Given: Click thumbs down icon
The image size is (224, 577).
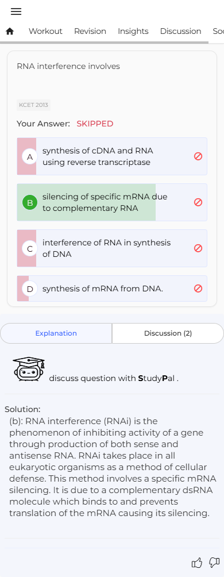Looking at the screenshot, I should (x=214, y=563).
